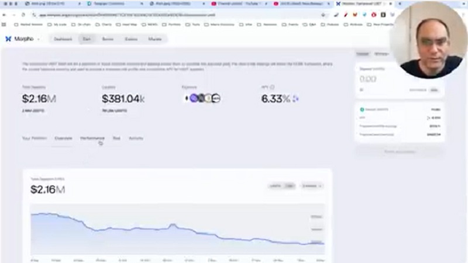Select the Deposit tab in side panel
The width and height of the screenshot is (468, 263).
(362, 54)
